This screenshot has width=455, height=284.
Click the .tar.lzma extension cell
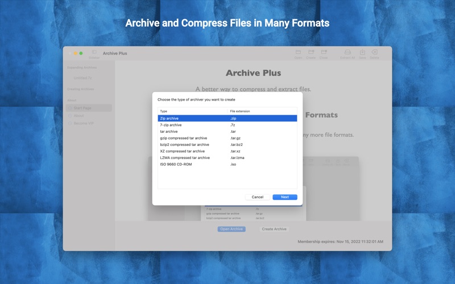237,158
